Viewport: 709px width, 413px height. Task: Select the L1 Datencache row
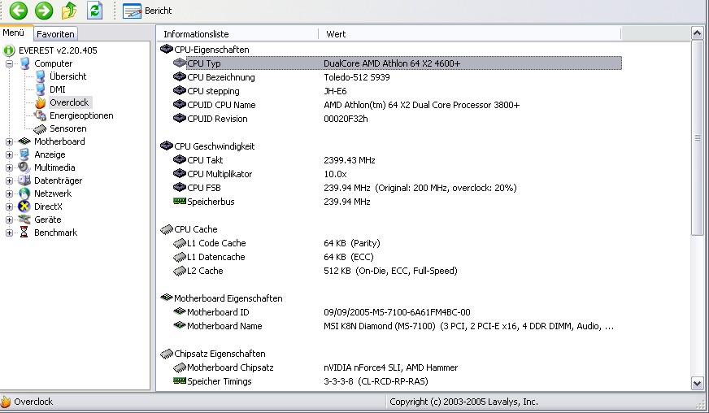point(397,257)
